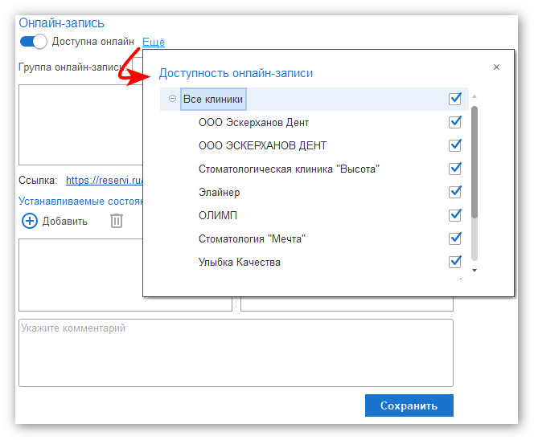Toggle checkbox for Улыбка Качества
The height and width of the screenshot is (440, 534).
[x=455, y=262]
